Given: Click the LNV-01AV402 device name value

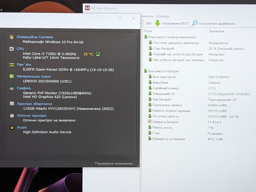Looking at the screenshot, I should pyautogui.click(x=219, y=77).
